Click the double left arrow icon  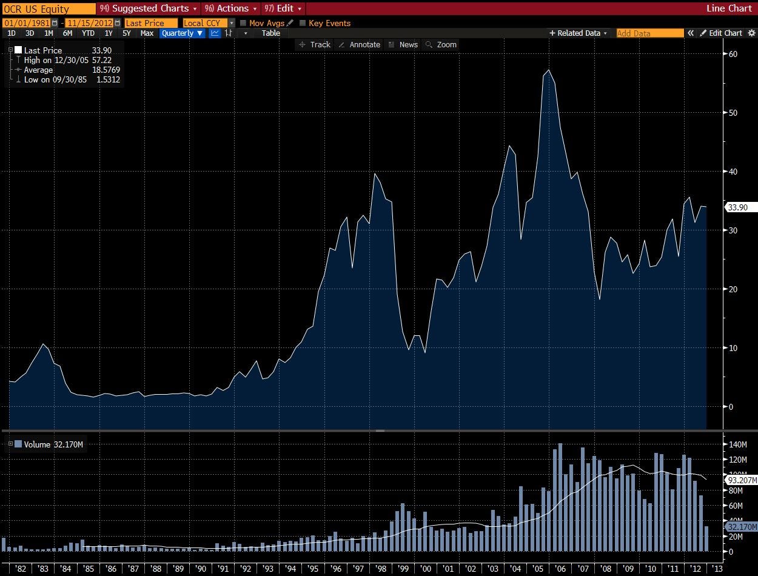690,33
